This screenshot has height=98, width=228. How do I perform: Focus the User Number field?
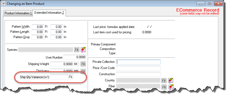[x=74, y=57]
